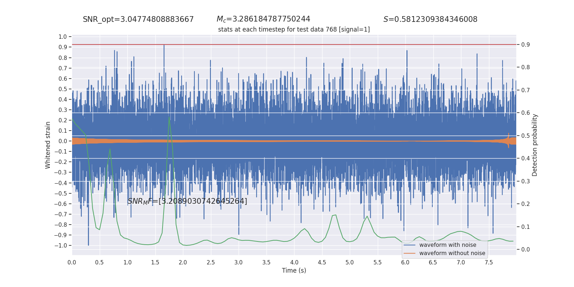Click x-axis tick label 3.5
The image size is (574, 287).
(x=266, y=263)
